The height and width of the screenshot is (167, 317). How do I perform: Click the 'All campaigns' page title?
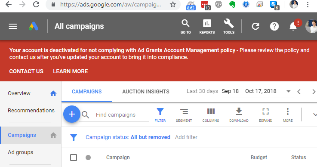click(x=79, y=26)
